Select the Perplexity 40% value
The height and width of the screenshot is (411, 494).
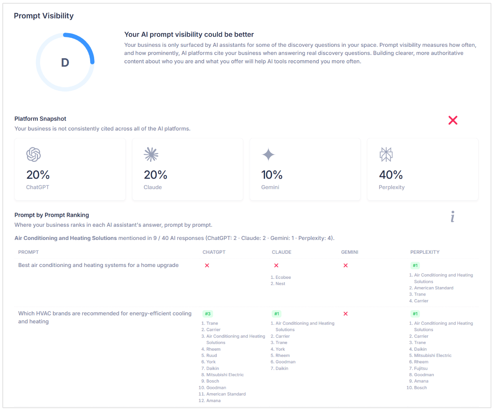tap(391, 175)
